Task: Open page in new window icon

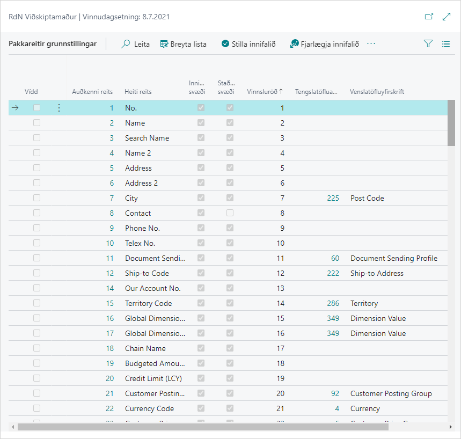Action: coord(429,17)
